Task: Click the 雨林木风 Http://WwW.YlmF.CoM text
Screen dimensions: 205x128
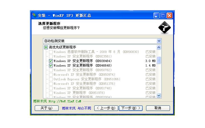Action: (x=57, y=101)
